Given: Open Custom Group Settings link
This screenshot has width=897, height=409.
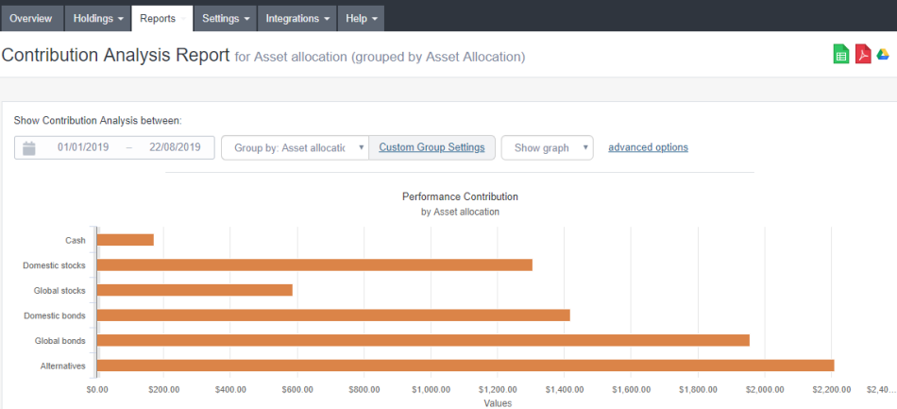Looking at the screenshot, I should tap(432, 147).
